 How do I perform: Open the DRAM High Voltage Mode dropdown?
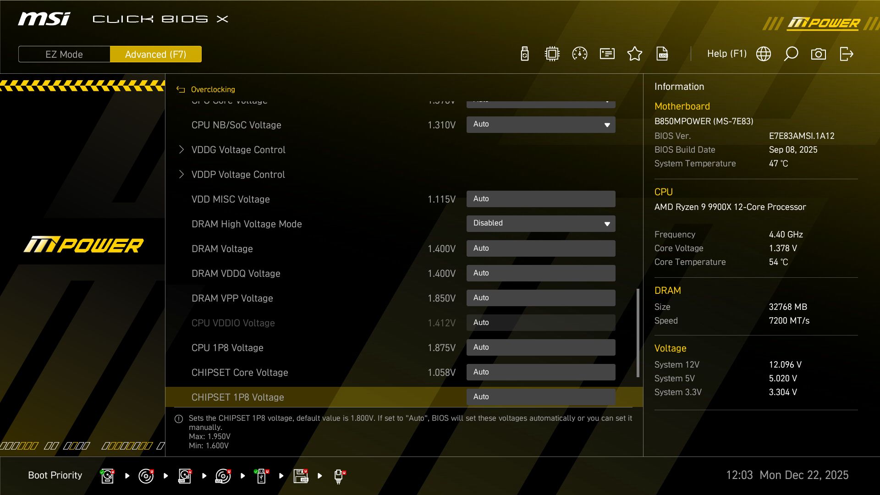(x=541, y=224)
